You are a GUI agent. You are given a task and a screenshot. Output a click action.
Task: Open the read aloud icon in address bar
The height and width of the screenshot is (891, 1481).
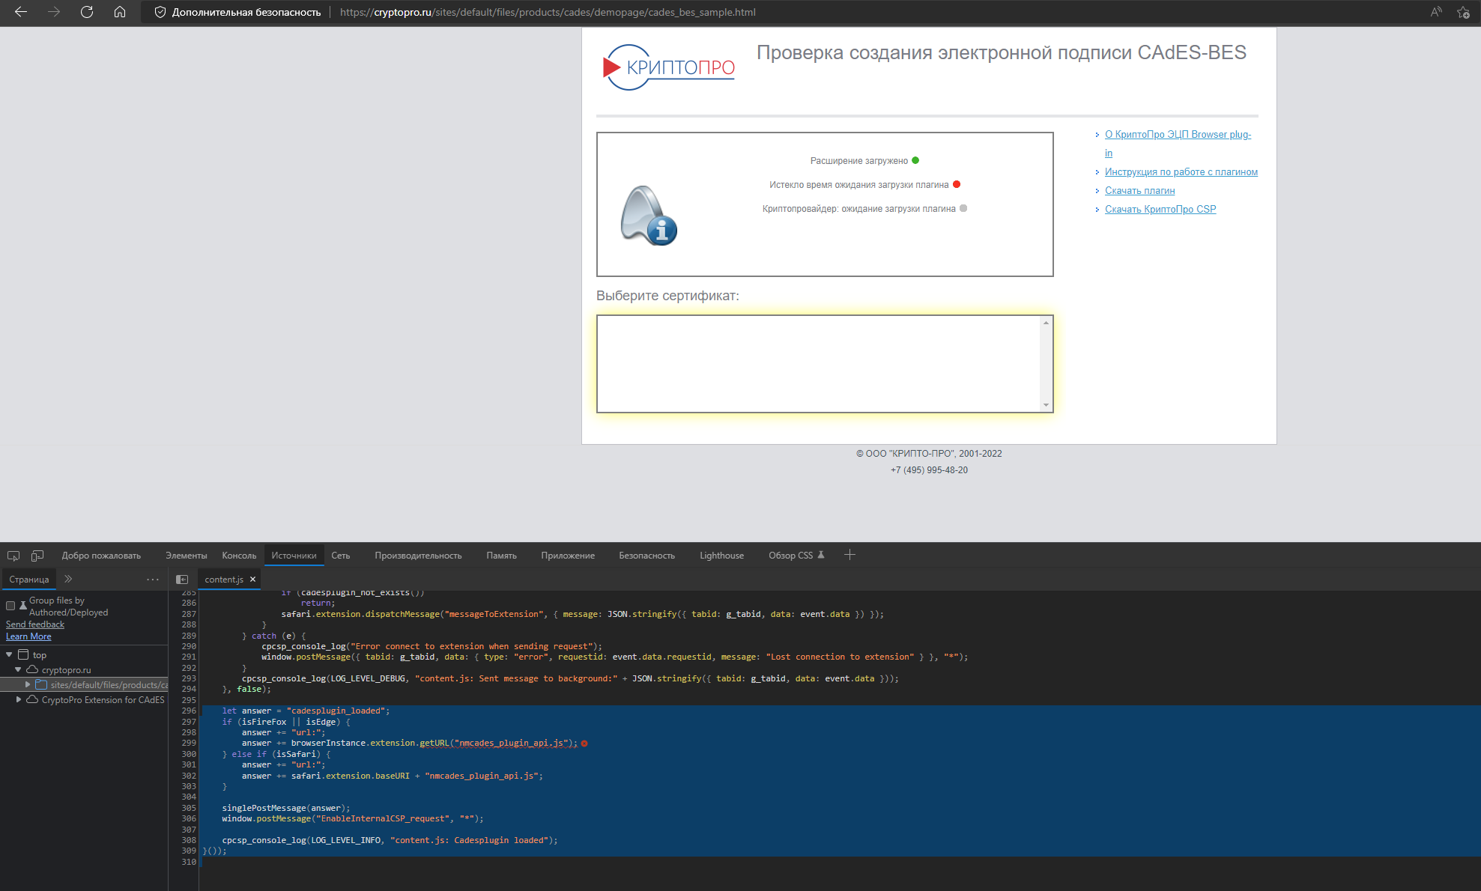(1436, 12)
